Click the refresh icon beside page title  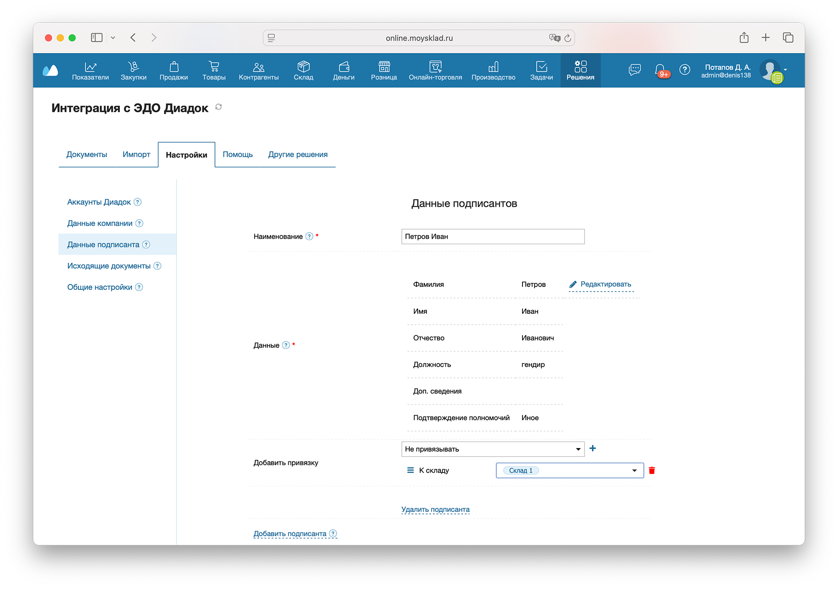tap(218, 107)
